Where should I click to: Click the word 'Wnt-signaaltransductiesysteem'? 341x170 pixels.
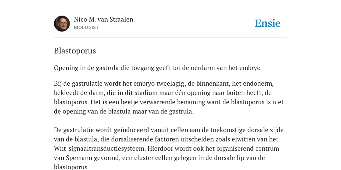click(100, 149)
